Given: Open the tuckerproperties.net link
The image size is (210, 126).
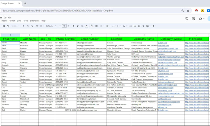Looking at the screenshot, I should (166, 82).
